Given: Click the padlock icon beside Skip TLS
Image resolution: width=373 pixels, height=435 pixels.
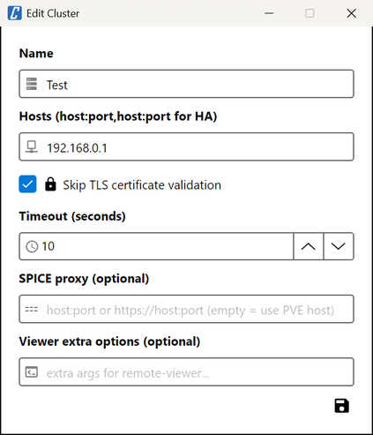Looking at the screenshot, I should click(x=50, y=184).
